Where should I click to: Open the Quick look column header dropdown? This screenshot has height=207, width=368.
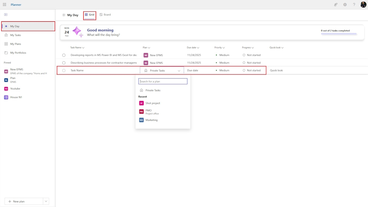tap(282, 48)
